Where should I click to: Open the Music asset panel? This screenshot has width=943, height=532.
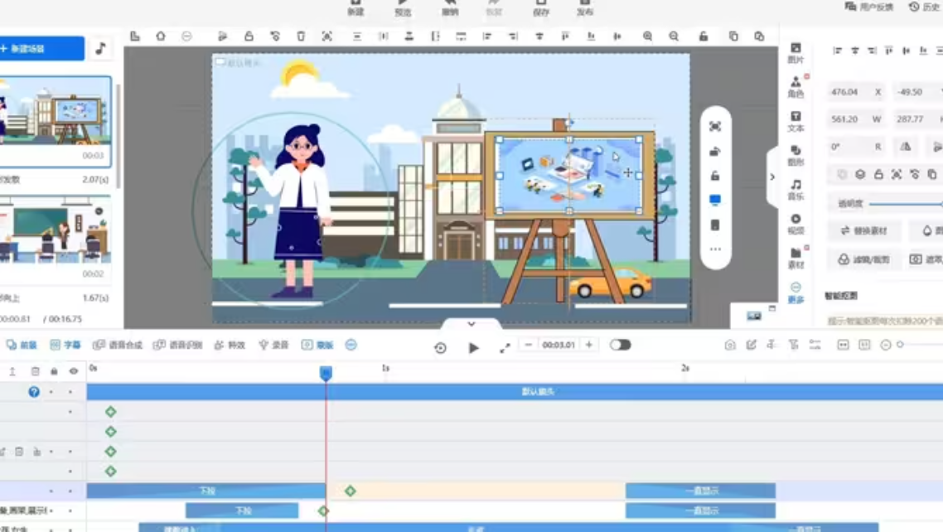click(x=796, y=190)
